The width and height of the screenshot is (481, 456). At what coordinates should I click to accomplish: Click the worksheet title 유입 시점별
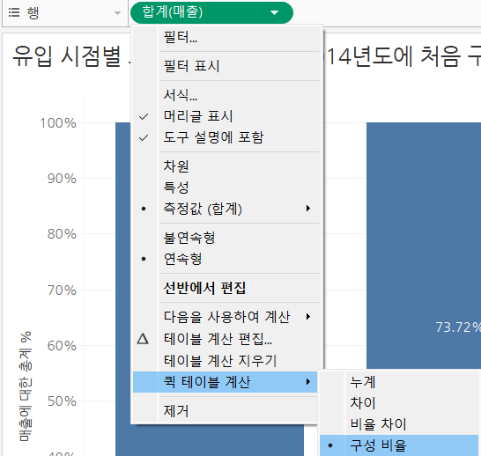(67, 56)
